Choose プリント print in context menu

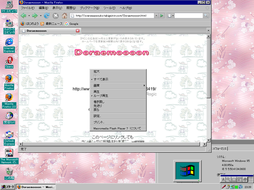pyautogui.click(x=118, y=122)
